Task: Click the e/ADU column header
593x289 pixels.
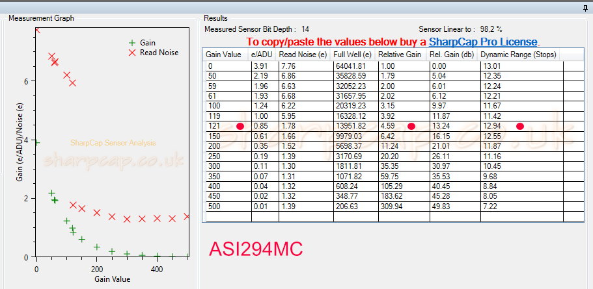Action: coord(261,55)
